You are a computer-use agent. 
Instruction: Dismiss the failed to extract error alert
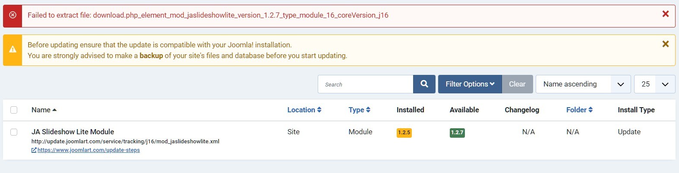[665, 14]
